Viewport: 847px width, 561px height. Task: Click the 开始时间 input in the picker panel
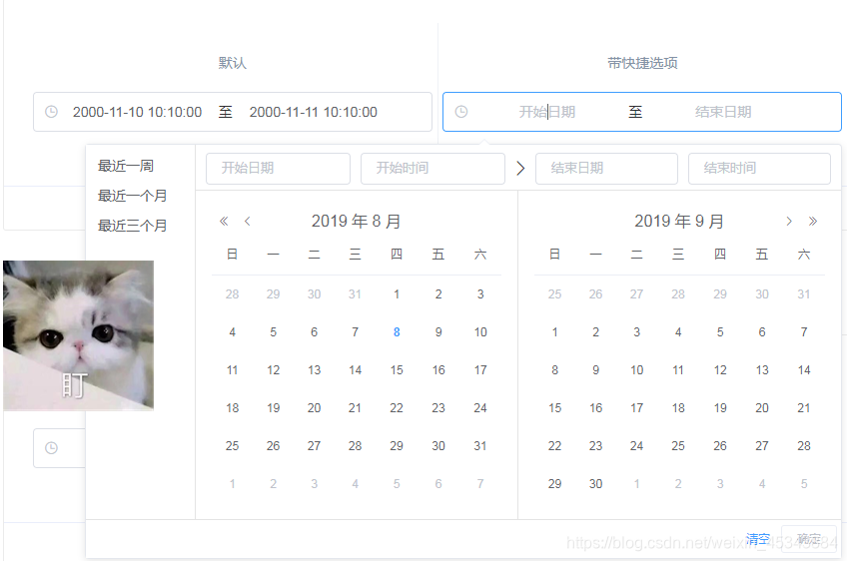click(432, 169)
